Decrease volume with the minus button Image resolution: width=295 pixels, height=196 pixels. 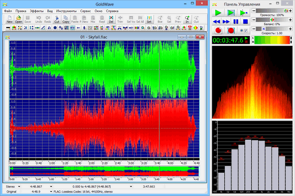pyautogui.click(x=254, y=11)
